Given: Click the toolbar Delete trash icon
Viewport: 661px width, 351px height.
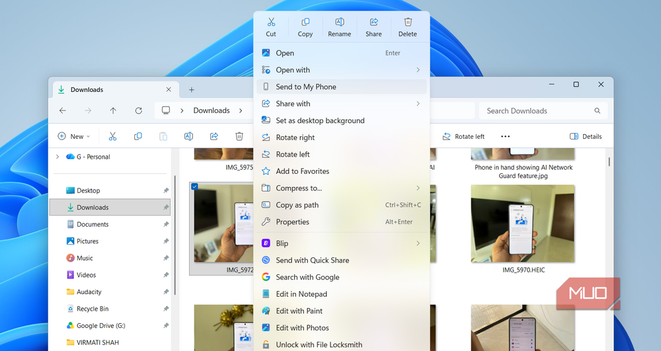Looking at the screenshot, I should tap(239, 136).
